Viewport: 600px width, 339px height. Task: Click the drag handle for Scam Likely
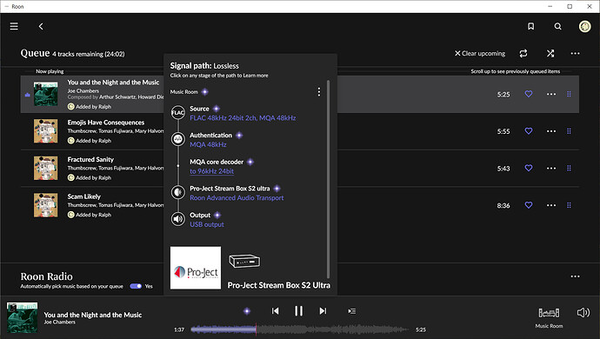569,205
